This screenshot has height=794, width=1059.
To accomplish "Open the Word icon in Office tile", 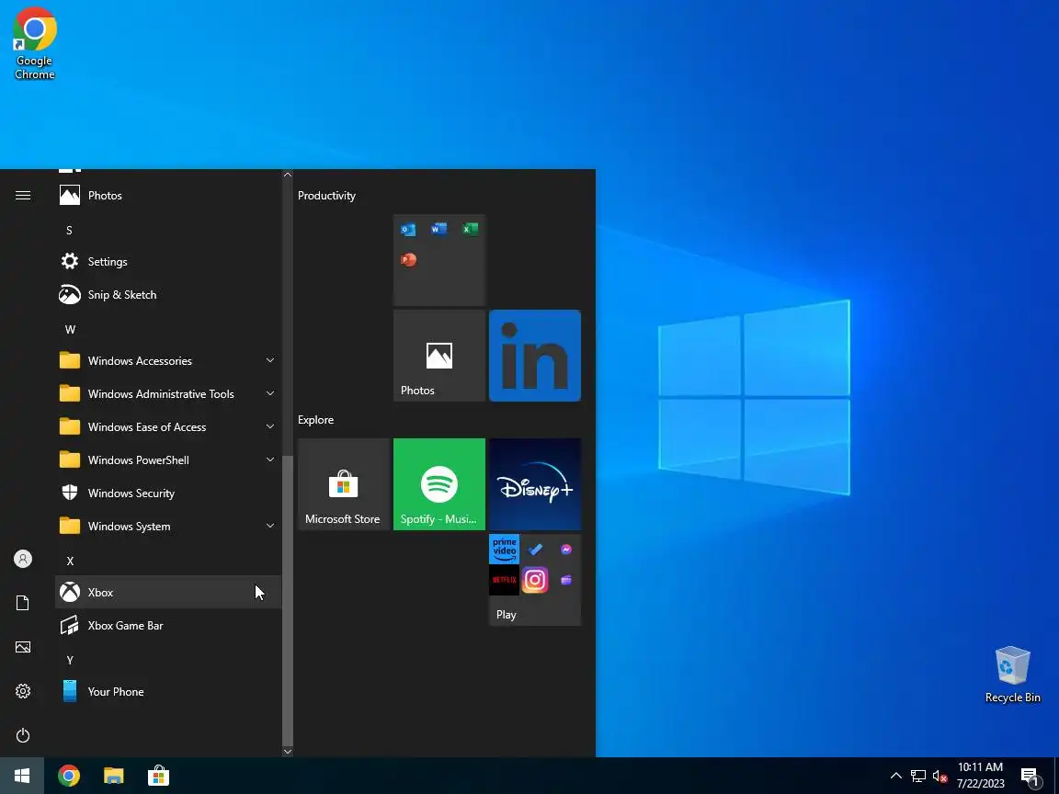I will [x=439, y=229].
